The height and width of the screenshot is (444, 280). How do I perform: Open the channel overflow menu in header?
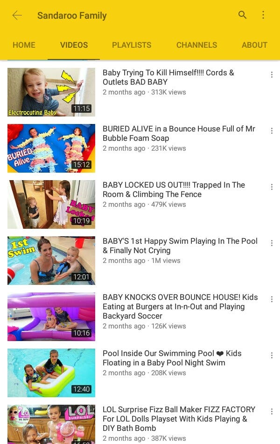tap(263, 15)
